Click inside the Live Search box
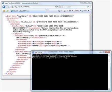The height and width of the screenshot is (92, 112). 75,7
